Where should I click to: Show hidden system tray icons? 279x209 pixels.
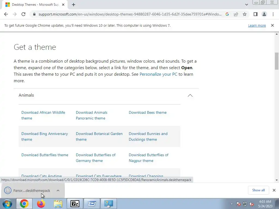coord(232,204)
